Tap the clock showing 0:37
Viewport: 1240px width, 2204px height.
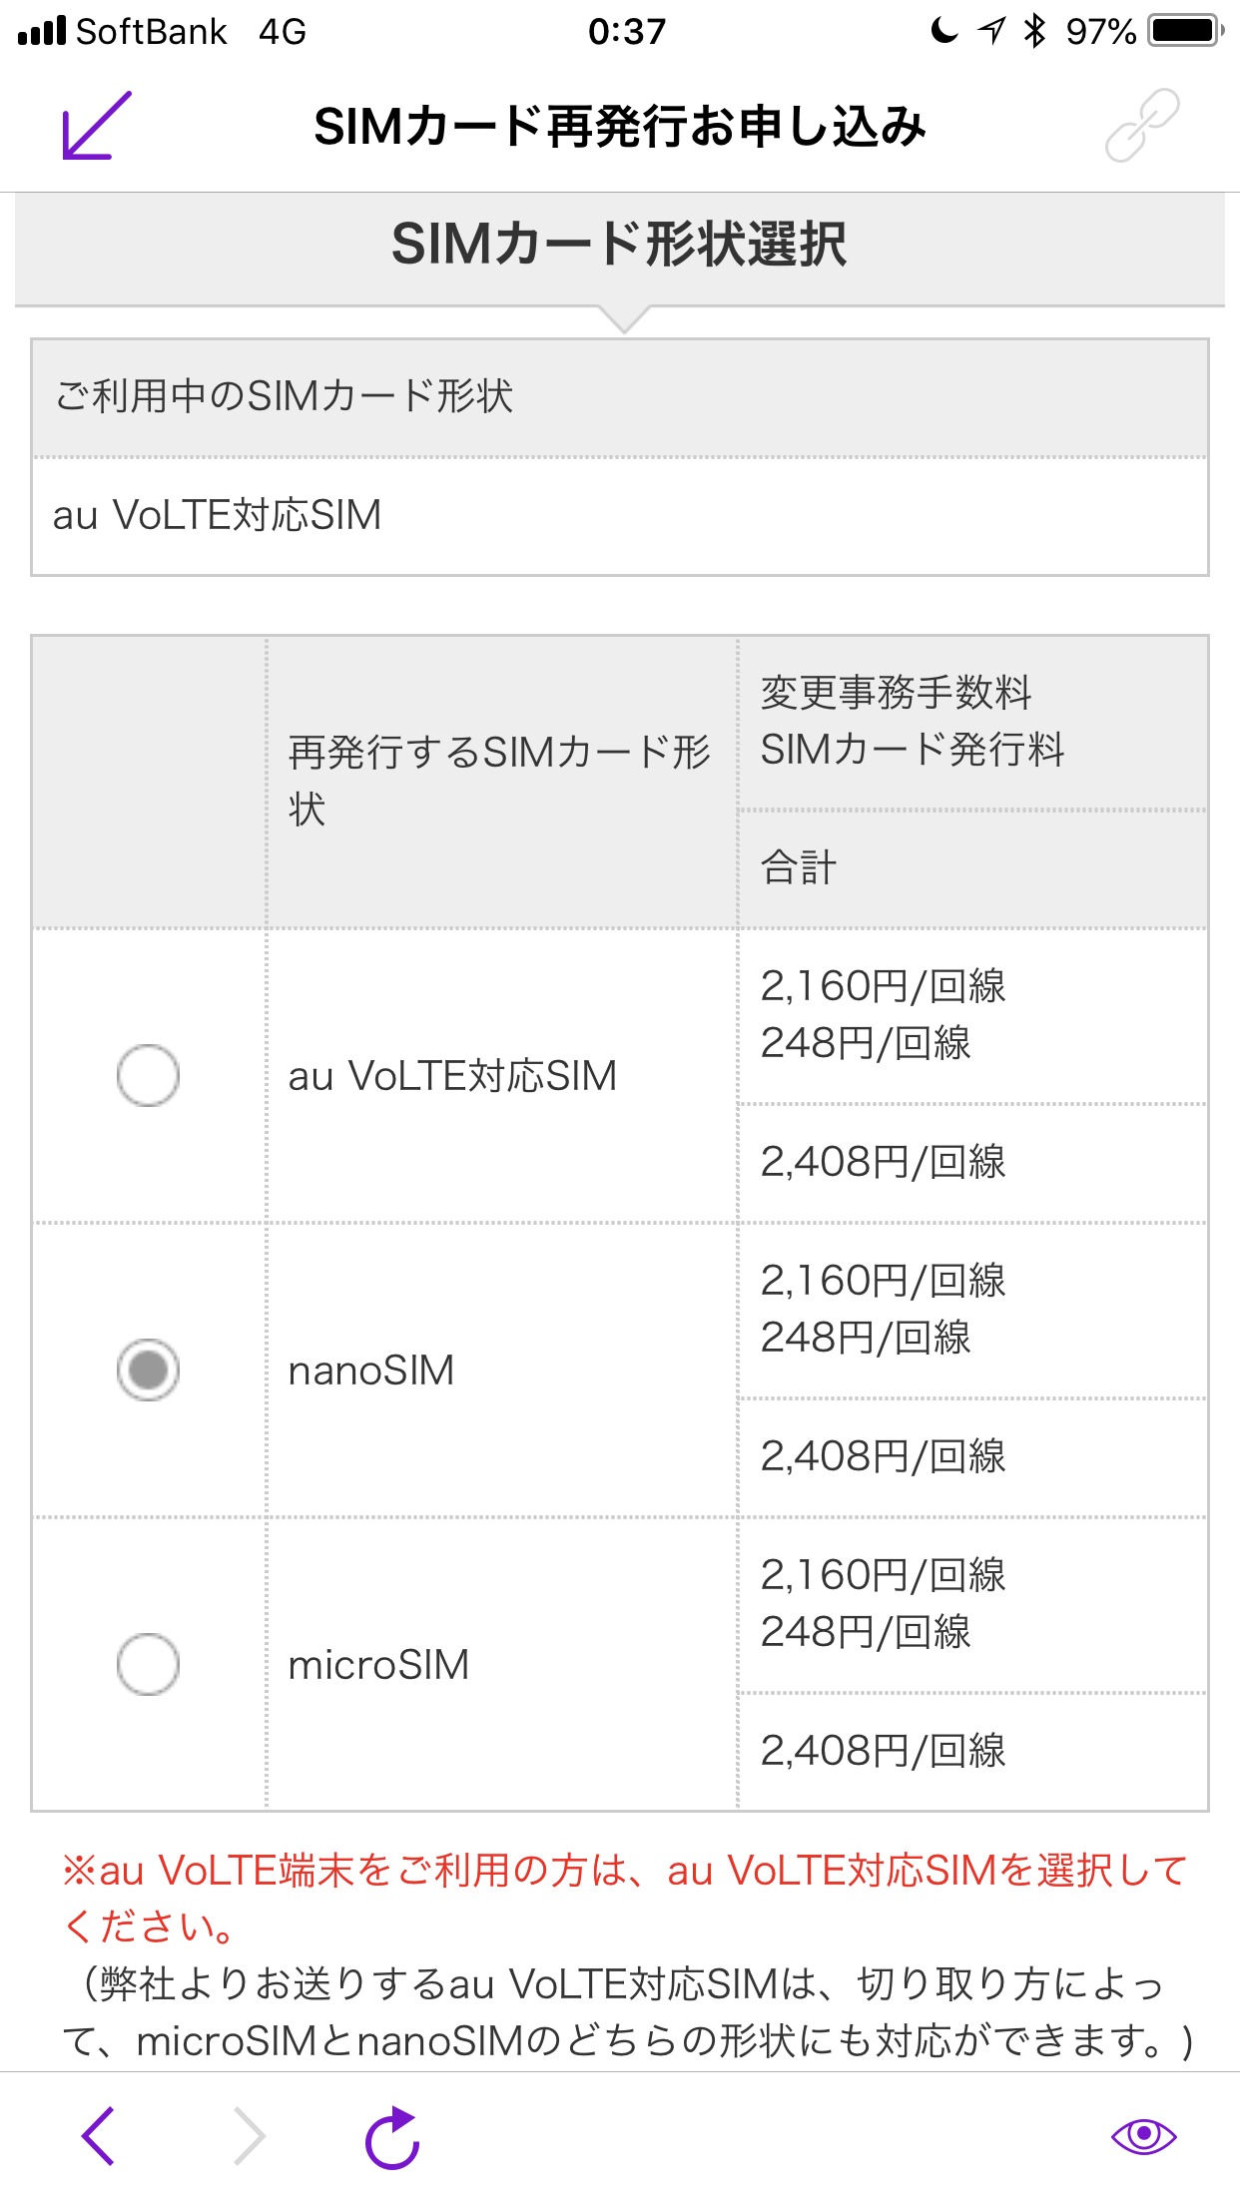click(626, 31)
